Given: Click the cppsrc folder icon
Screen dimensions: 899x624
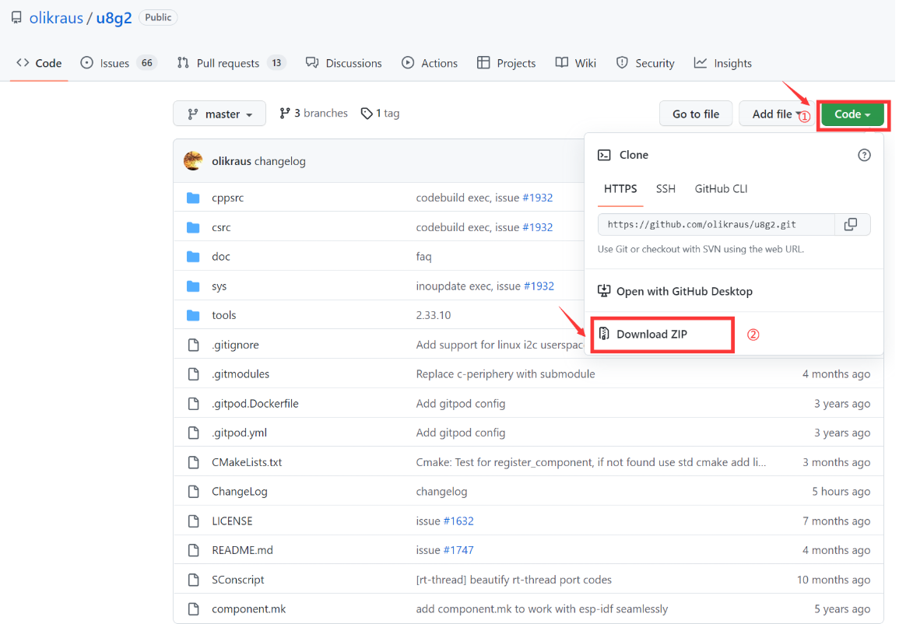Looking at the screenshot, I should [193, 198].
